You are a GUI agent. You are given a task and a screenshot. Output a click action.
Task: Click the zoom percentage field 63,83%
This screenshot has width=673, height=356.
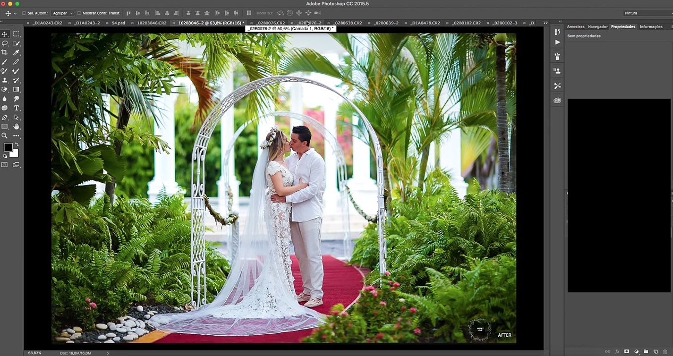point(35,353)
